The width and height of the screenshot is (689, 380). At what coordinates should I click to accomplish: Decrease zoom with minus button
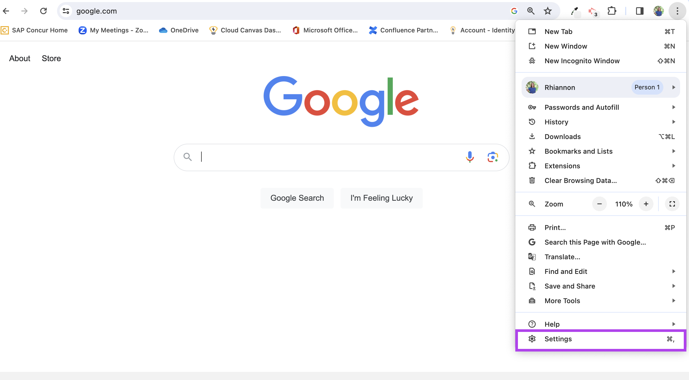pos(599,204)
